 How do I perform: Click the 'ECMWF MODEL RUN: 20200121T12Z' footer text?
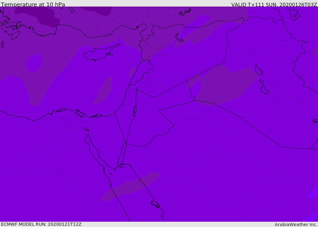[41, 224]
